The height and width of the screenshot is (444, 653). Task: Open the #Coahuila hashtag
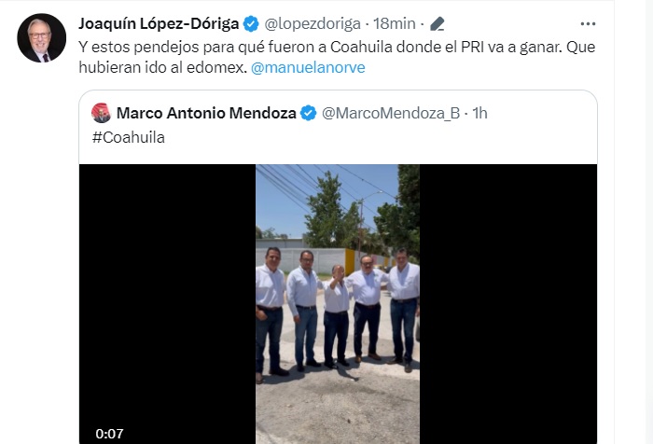pyautogui.click(x=129, y=137)
